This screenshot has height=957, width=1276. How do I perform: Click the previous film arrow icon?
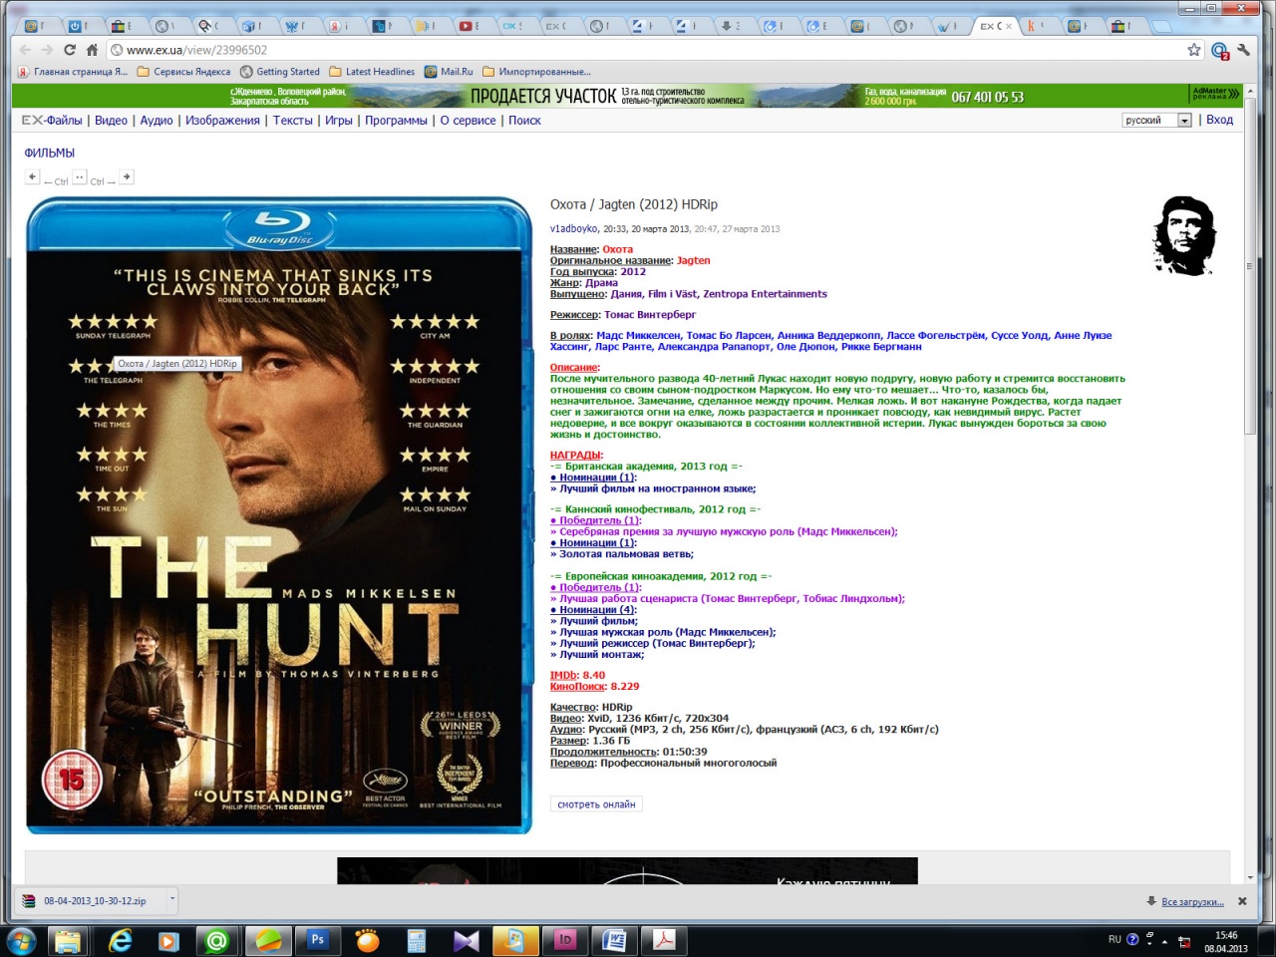coord(32,176)
